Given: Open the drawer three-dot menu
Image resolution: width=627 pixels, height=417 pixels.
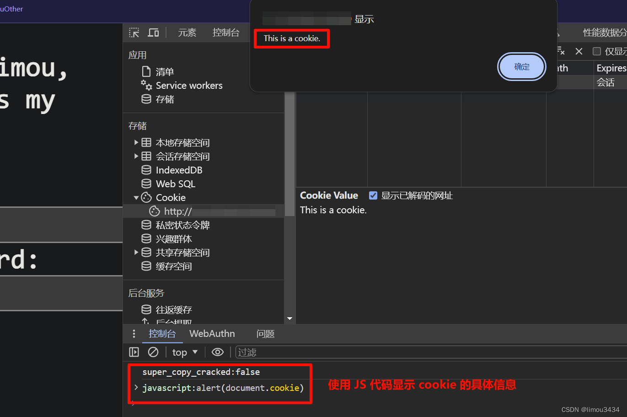Looking at the screenshot, I should click(134, 334).
